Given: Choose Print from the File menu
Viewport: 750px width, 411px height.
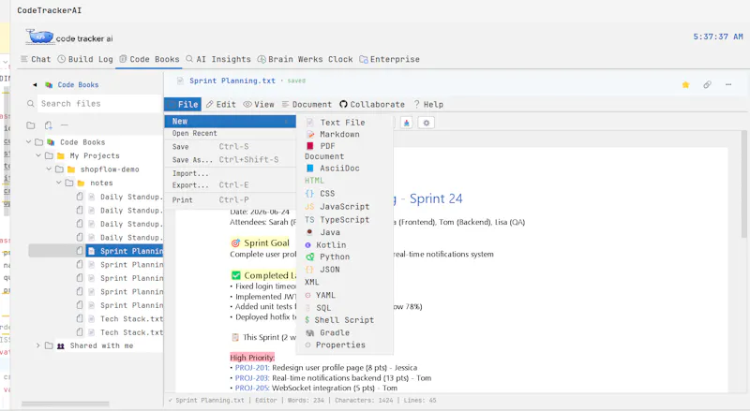Looking at the screenshot, I should [230, 200].
